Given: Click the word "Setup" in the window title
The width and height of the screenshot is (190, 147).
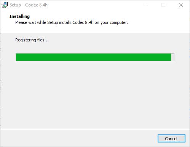Looking at the screenshot, I should point(15,5).
